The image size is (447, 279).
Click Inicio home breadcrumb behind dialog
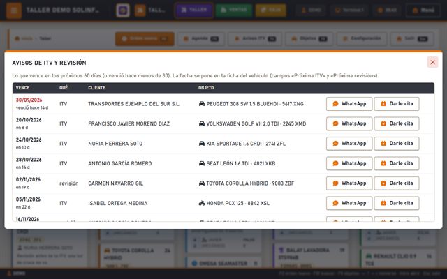(x=24, y=38)
